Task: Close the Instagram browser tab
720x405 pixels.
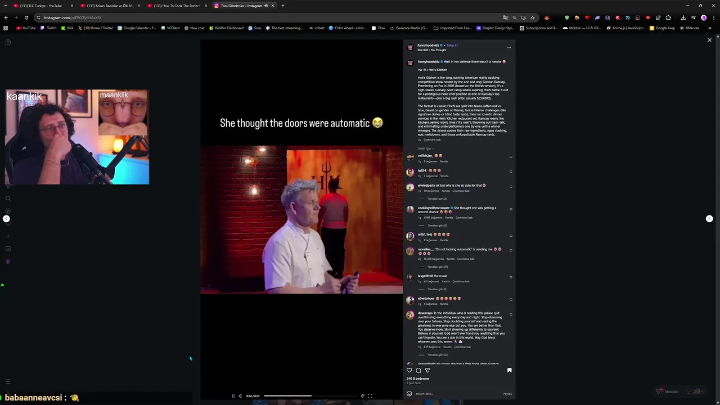Action: 273,6
